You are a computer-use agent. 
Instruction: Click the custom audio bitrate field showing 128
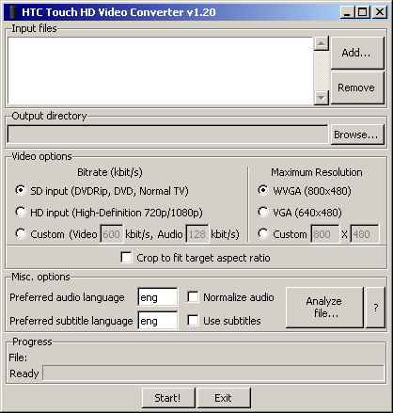197,234
